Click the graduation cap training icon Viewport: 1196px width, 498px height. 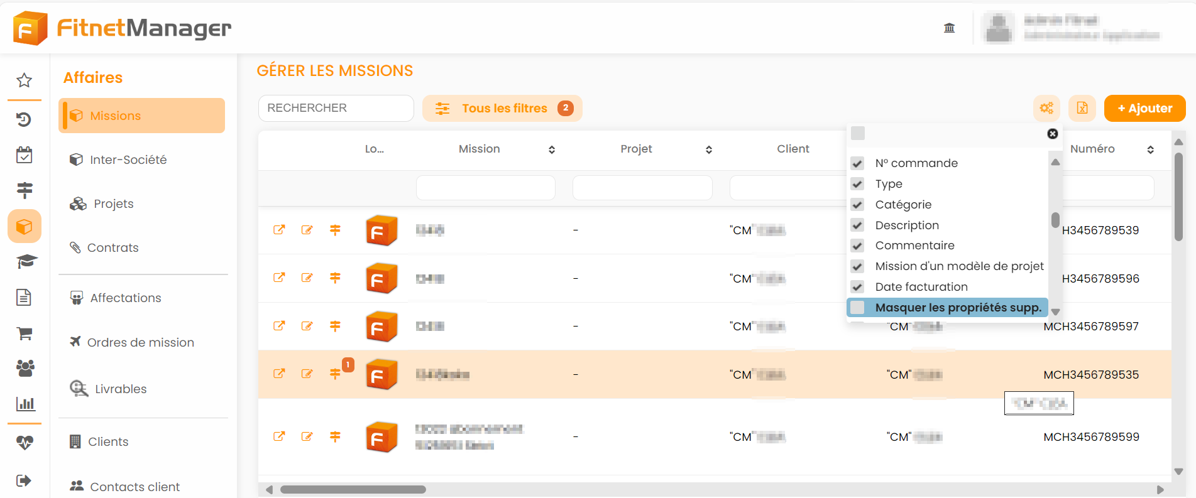25,261
